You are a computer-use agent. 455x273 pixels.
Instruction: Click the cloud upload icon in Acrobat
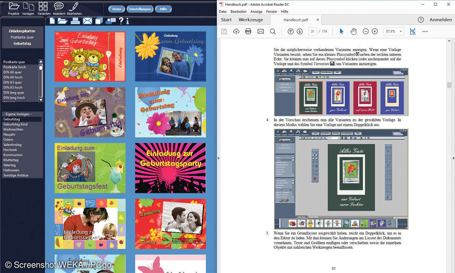point(236,31)
